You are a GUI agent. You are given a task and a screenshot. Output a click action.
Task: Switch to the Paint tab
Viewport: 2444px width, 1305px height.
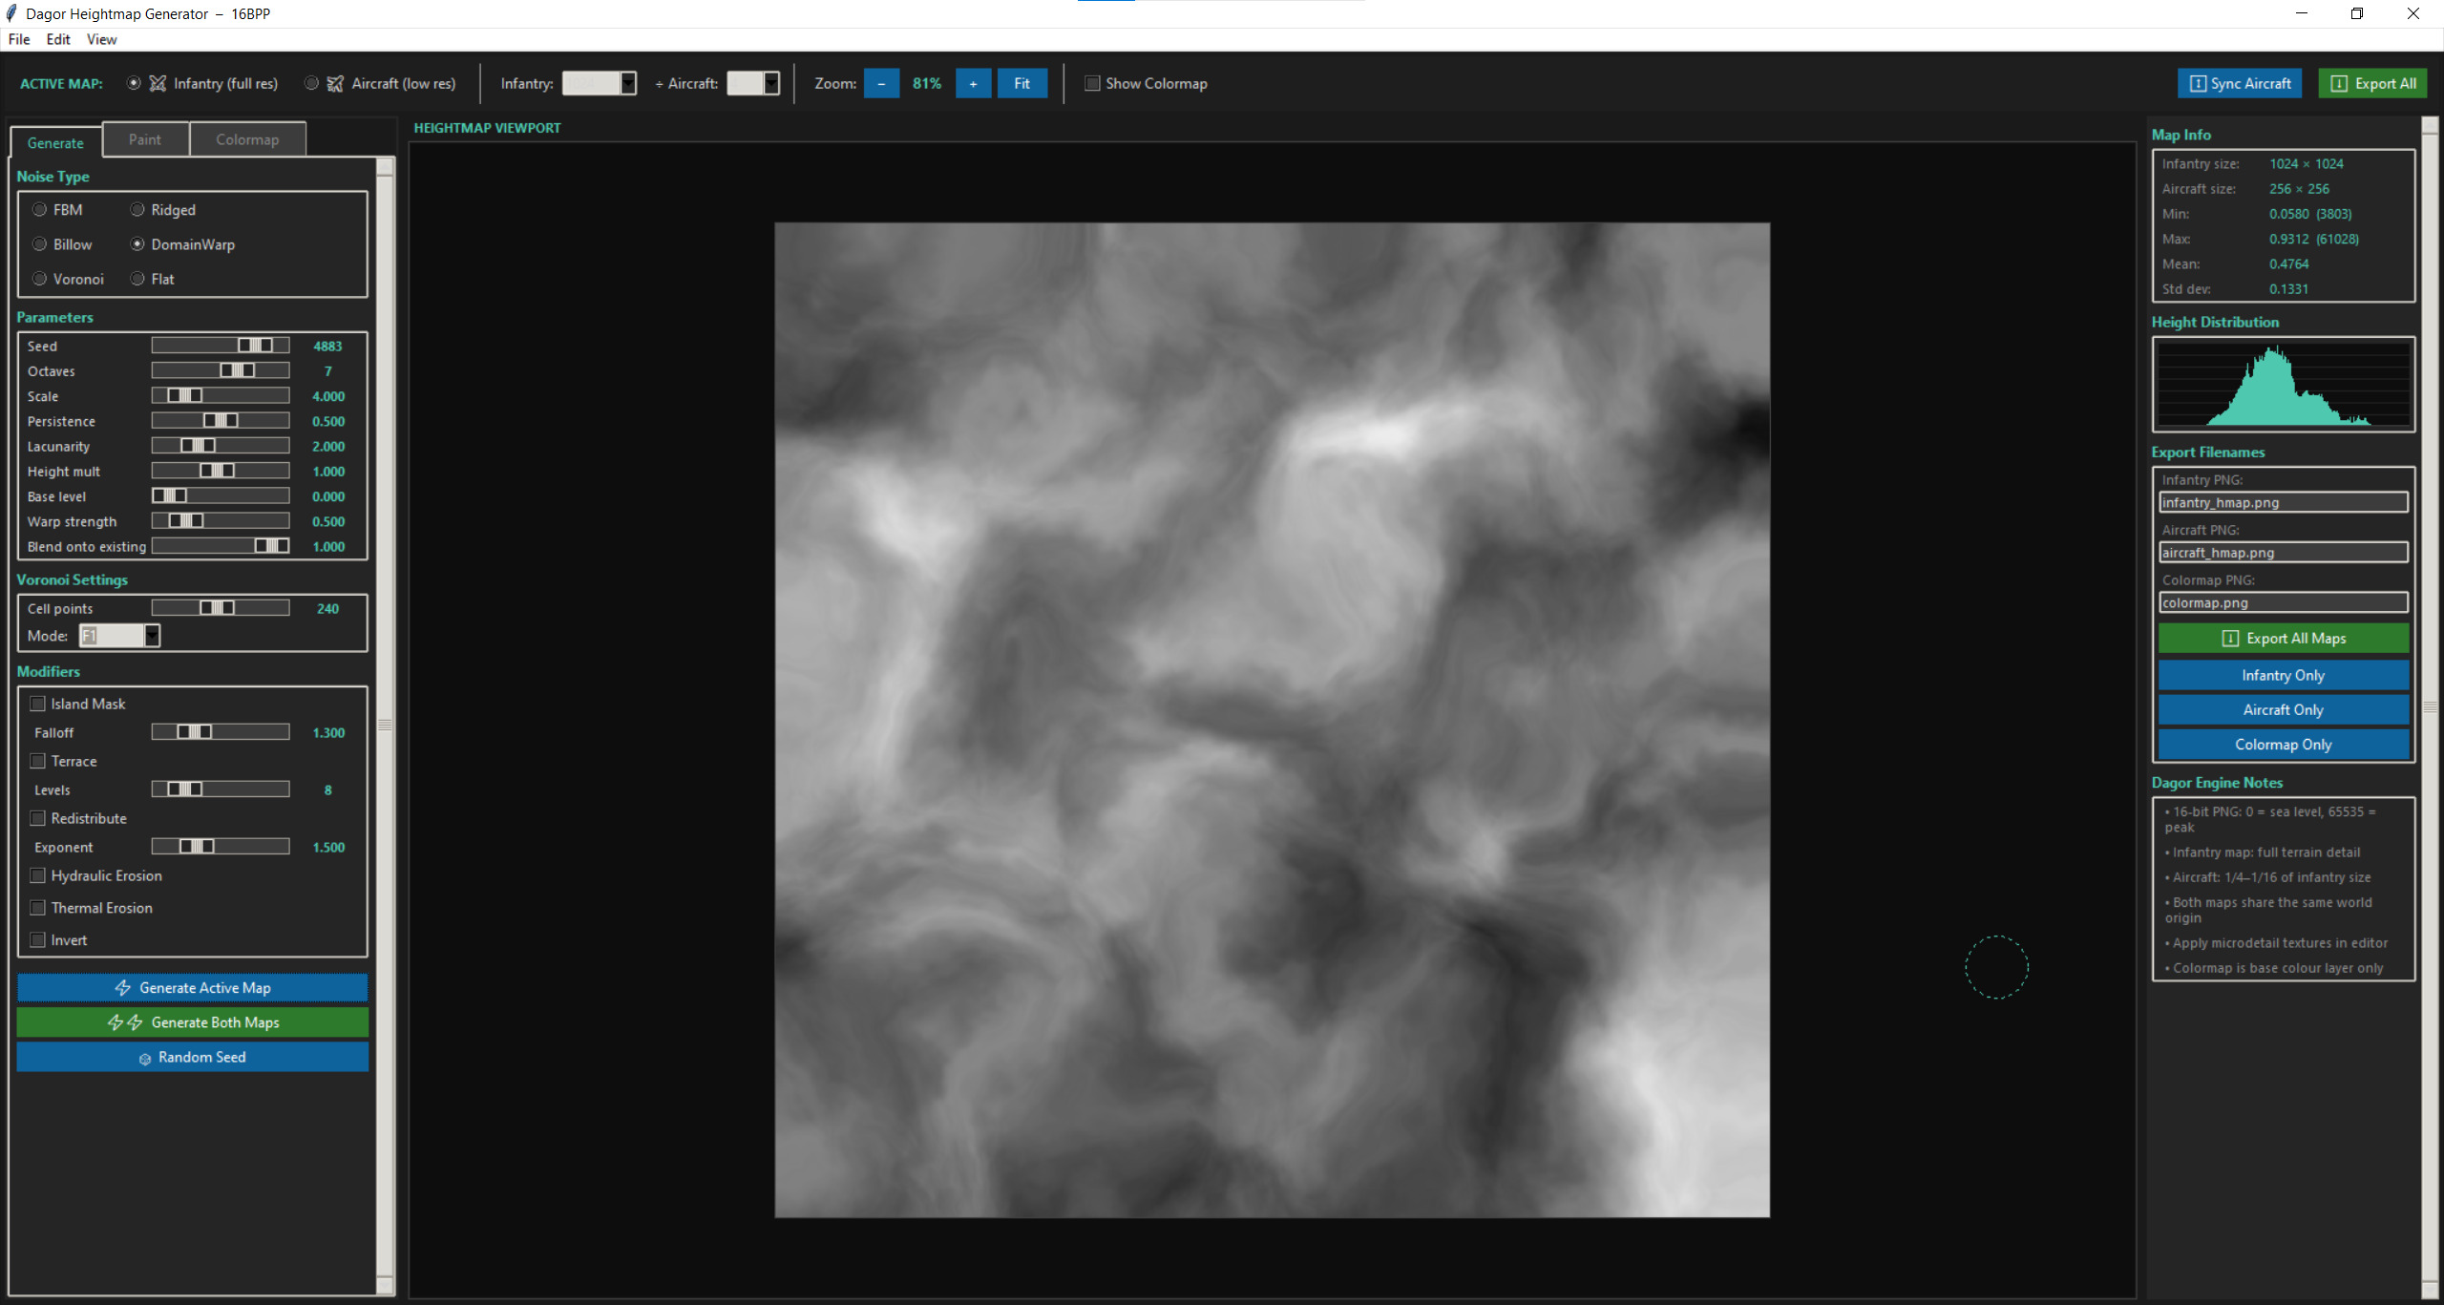point(145,139)
